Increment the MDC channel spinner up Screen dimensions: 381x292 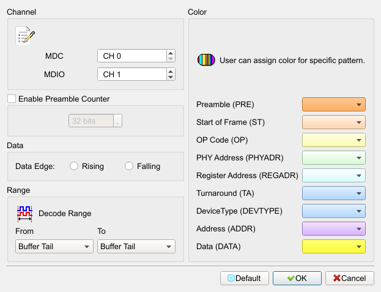(171, 53)
